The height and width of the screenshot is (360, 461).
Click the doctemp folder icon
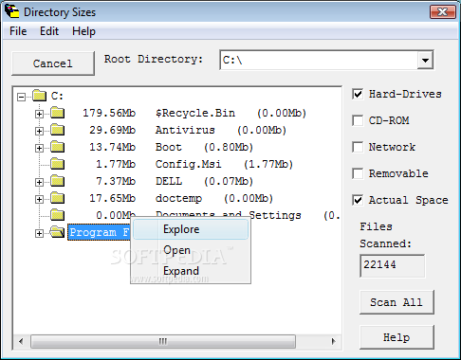58,198
